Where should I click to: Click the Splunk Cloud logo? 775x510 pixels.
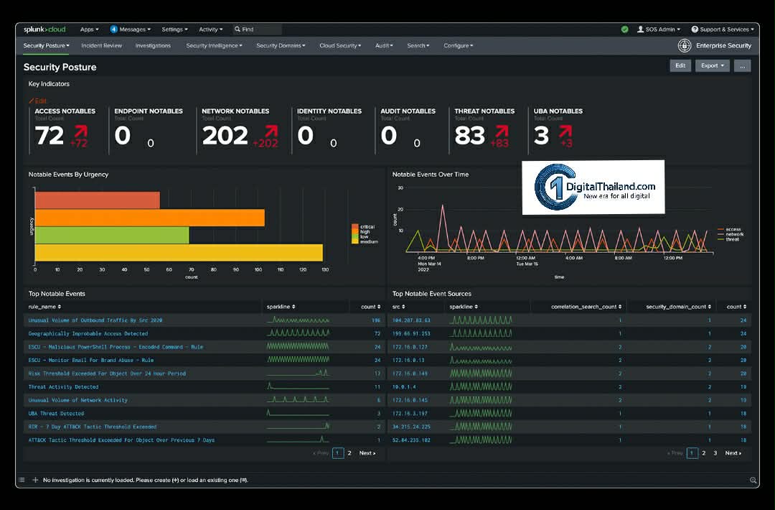[44, 29]
